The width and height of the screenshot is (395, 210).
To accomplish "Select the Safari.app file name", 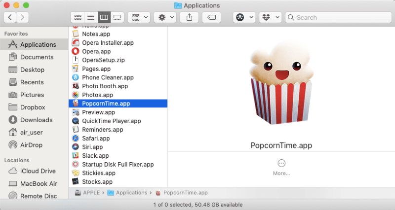I will 96,139.
